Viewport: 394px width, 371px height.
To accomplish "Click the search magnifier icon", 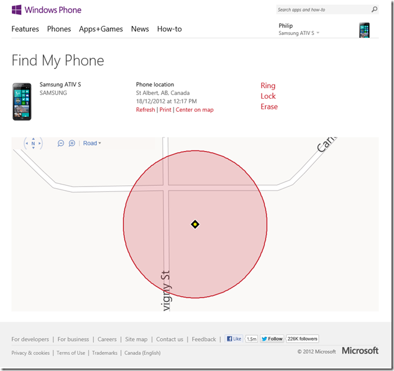I will click(374, 10).
